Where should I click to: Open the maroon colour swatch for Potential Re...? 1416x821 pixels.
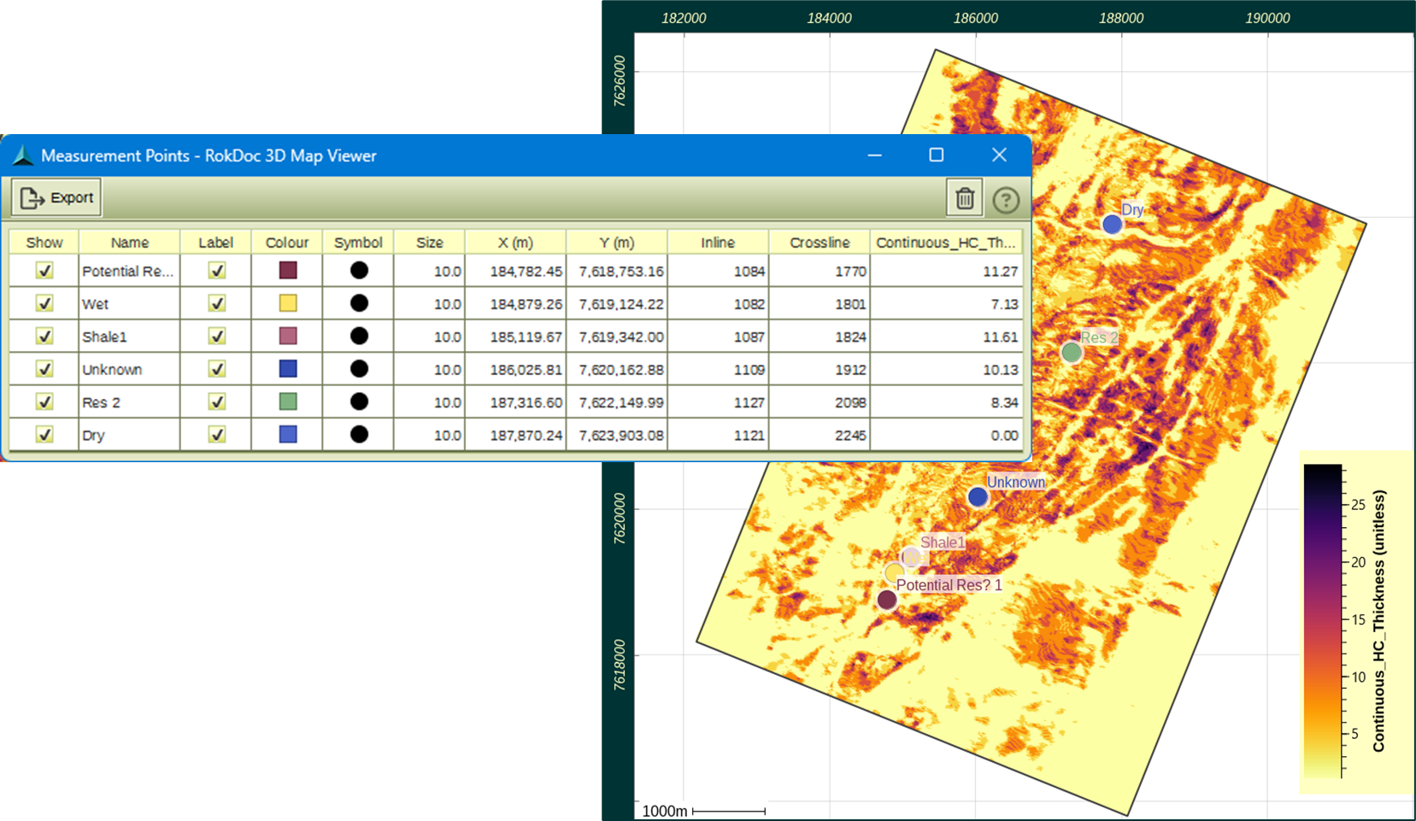tap(288, 271)
